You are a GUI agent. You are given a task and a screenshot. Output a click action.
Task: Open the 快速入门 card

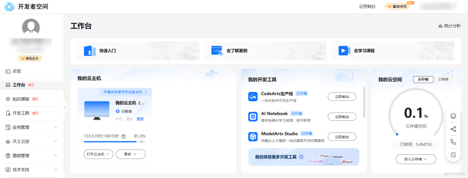[x=138, y=51]
